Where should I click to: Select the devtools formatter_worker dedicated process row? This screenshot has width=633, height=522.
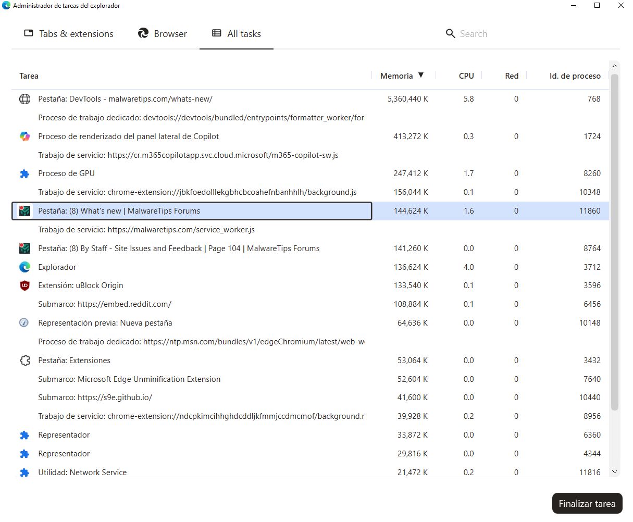[311, 118]
